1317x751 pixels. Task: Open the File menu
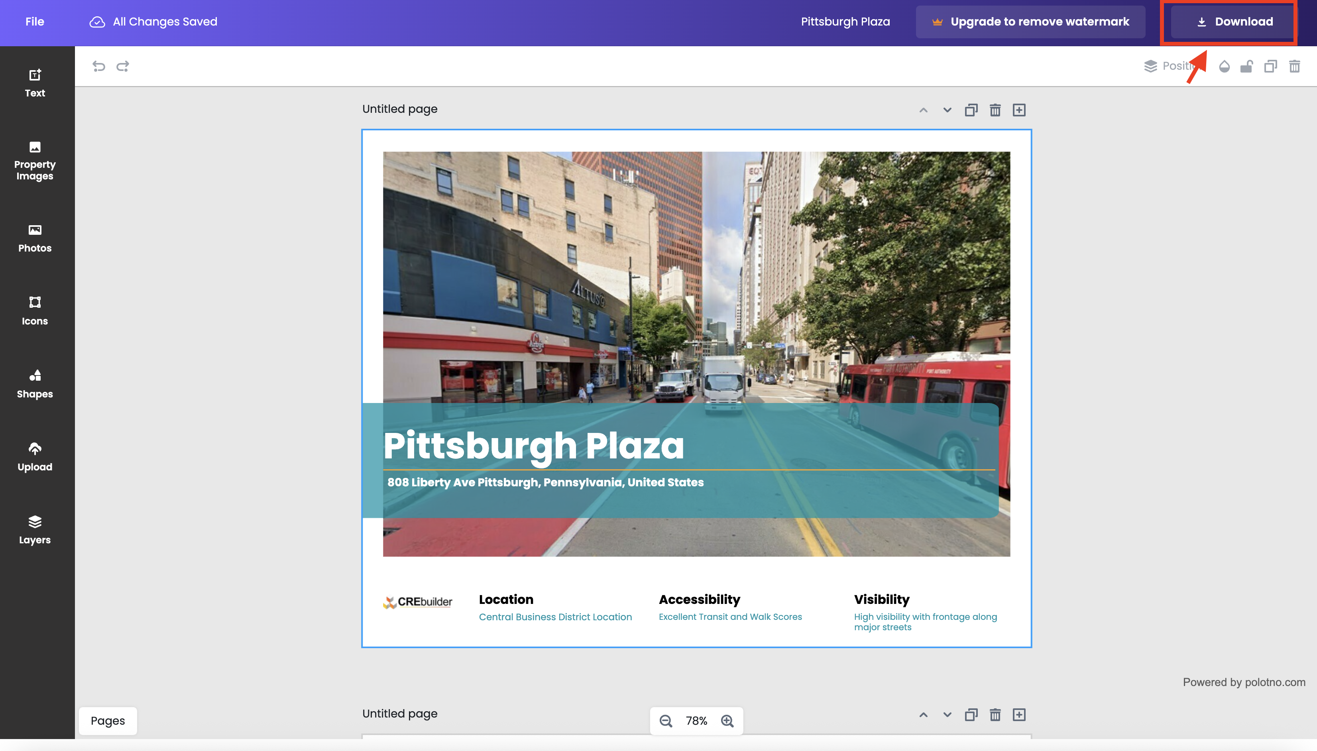point(35,22)
